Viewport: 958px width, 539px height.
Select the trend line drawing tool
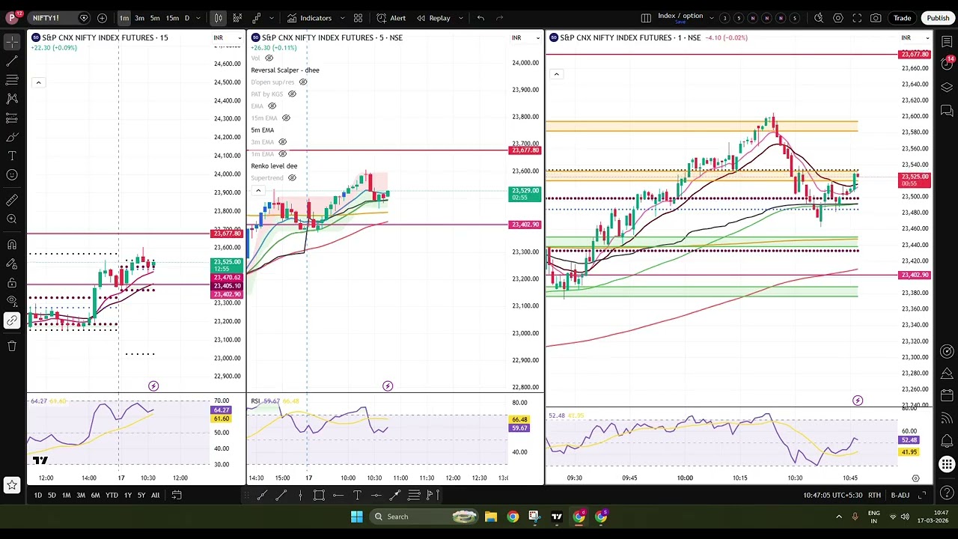[x=12, y=61]
